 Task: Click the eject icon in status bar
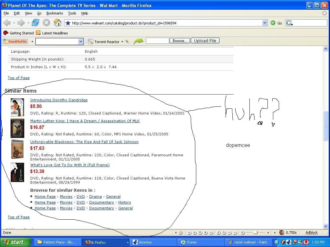pyautogui.click(x=224, y=233)
